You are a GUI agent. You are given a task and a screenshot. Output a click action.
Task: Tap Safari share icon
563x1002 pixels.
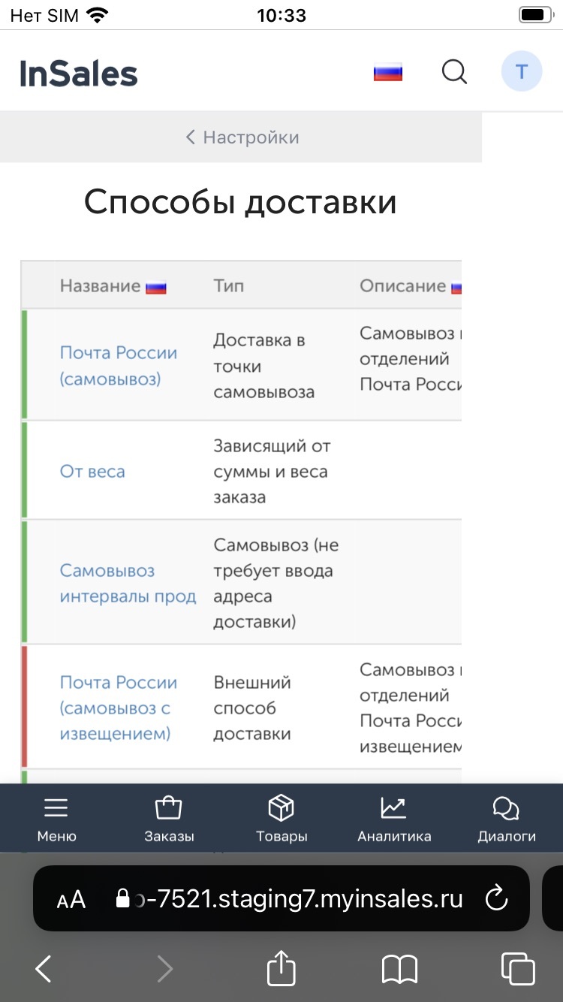[x=281, y=969]
